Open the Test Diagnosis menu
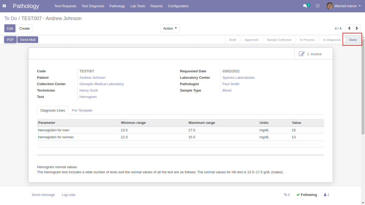 click(x=93, y=6)
